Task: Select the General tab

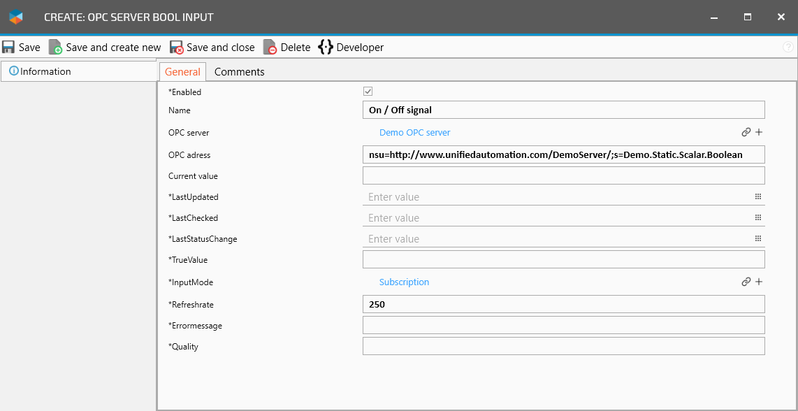Action: click(x=182, y=72)
